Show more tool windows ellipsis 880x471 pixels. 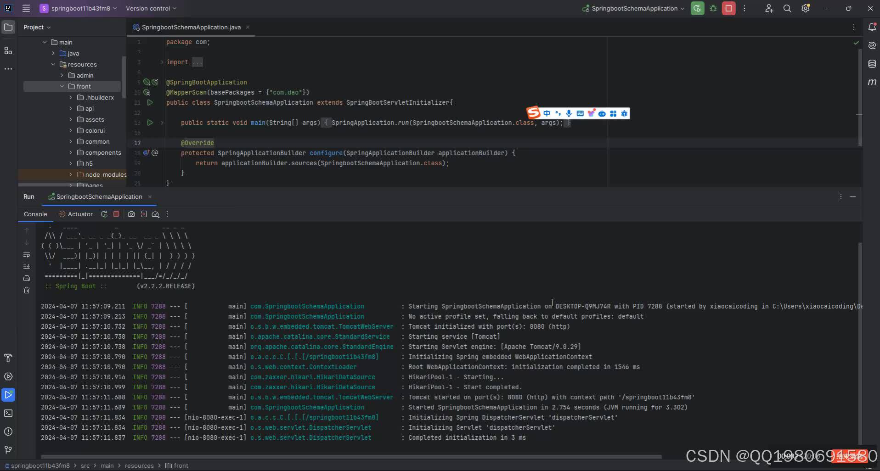pyautogui.click(x=8, y=69)
